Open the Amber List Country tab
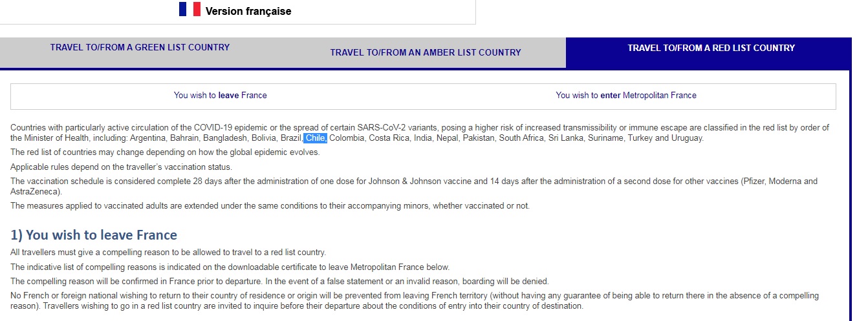The width and height of the screenshot is (857, 321). pyautogui.click(x=425, y=52)
